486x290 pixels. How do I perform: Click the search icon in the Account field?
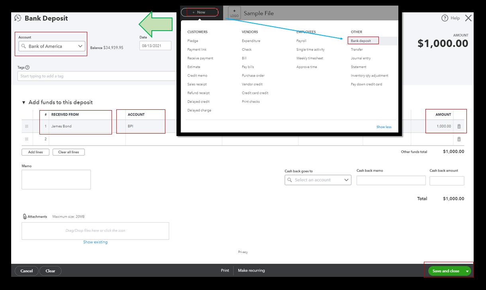pyautogui.click(x=24, y=46)
